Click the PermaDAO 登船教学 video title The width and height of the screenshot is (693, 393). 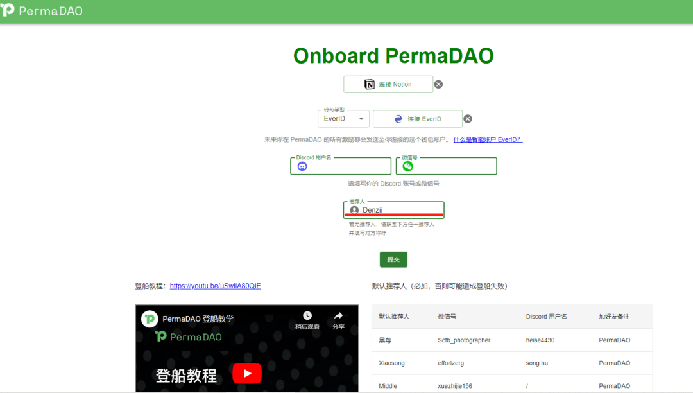198,319
